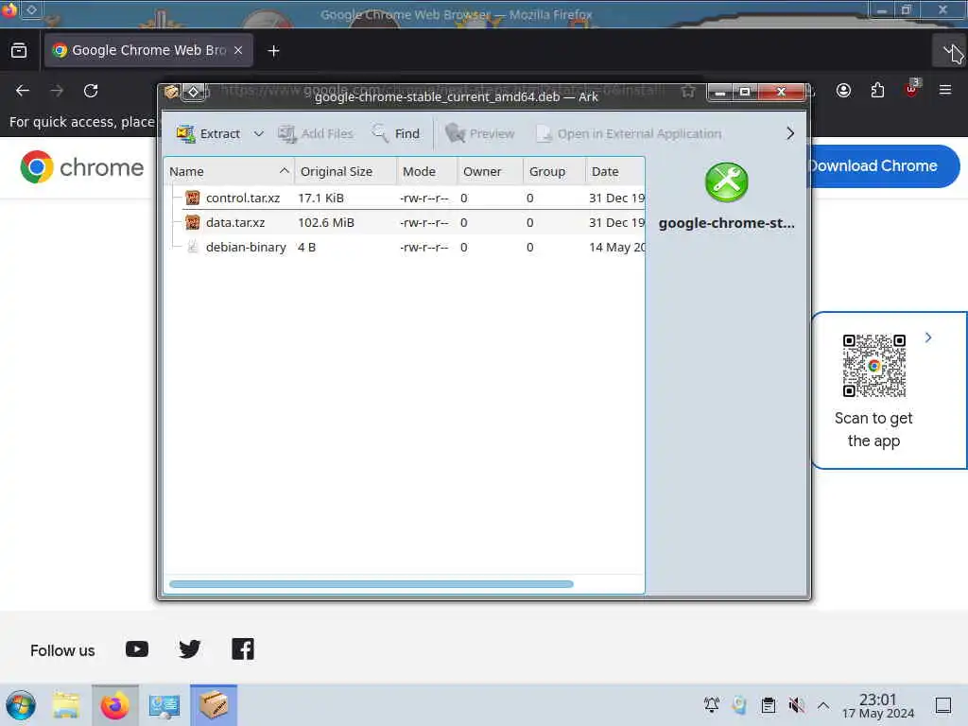
Task: Expand hidden system tray icons
Action: pos(823,705)
